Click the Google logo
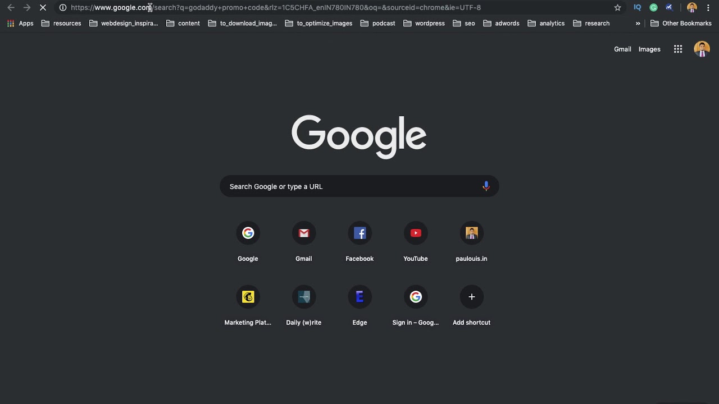 tap(359, 136)
